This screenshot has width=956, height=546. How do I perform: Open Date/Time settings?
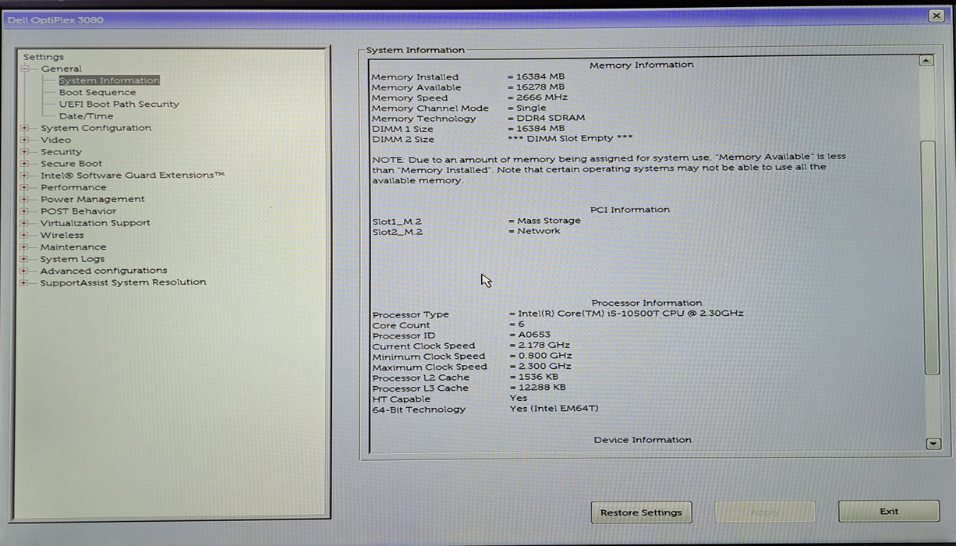coord(86,116)
